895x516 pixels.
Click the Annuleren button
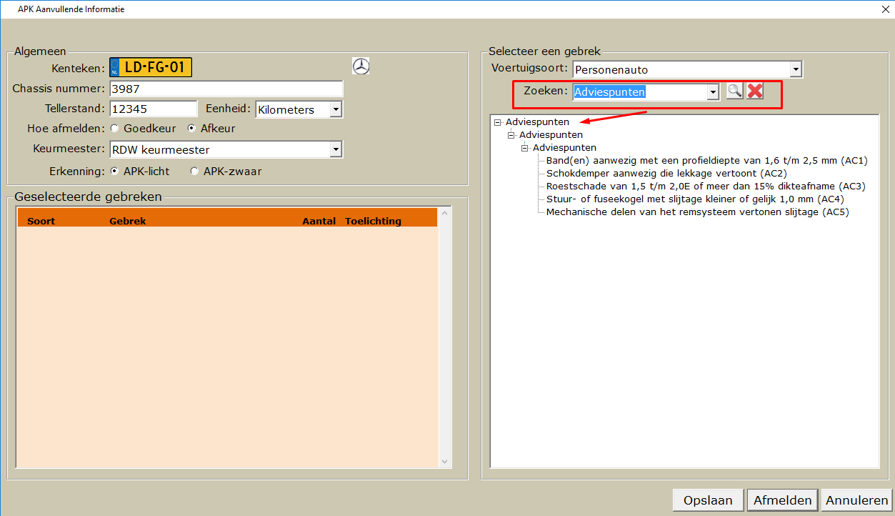click(856, 500)
